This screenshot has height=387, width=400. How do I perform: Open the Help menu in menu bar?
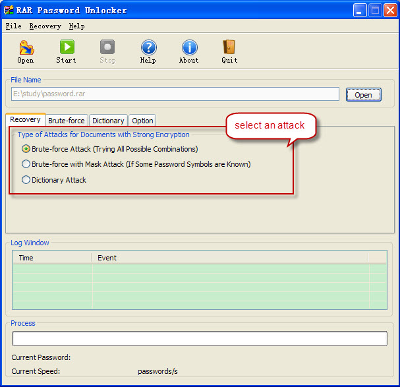click(x=77, y=26)
